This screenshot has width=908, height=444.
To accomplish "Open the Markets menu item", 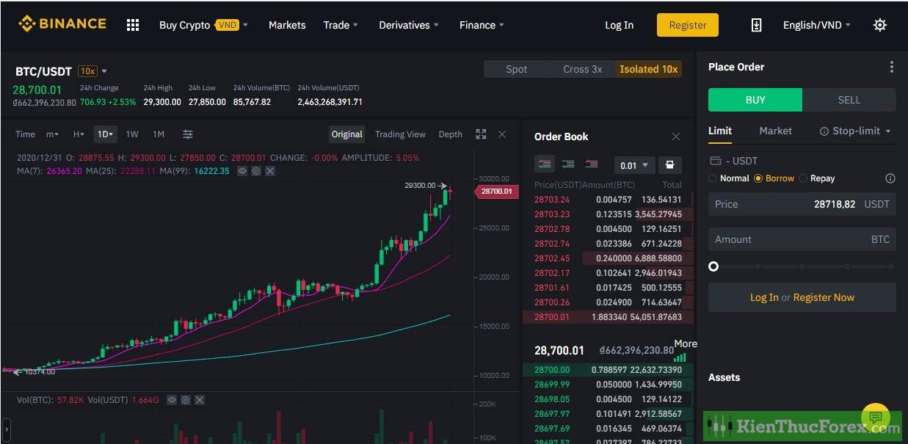I will click(x=287, y=25).
